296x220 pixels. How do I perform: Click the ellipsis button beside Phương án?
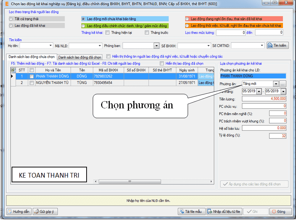tap(283, 84)
